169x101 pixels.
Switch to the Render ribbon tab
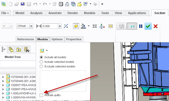click(73, 13)
